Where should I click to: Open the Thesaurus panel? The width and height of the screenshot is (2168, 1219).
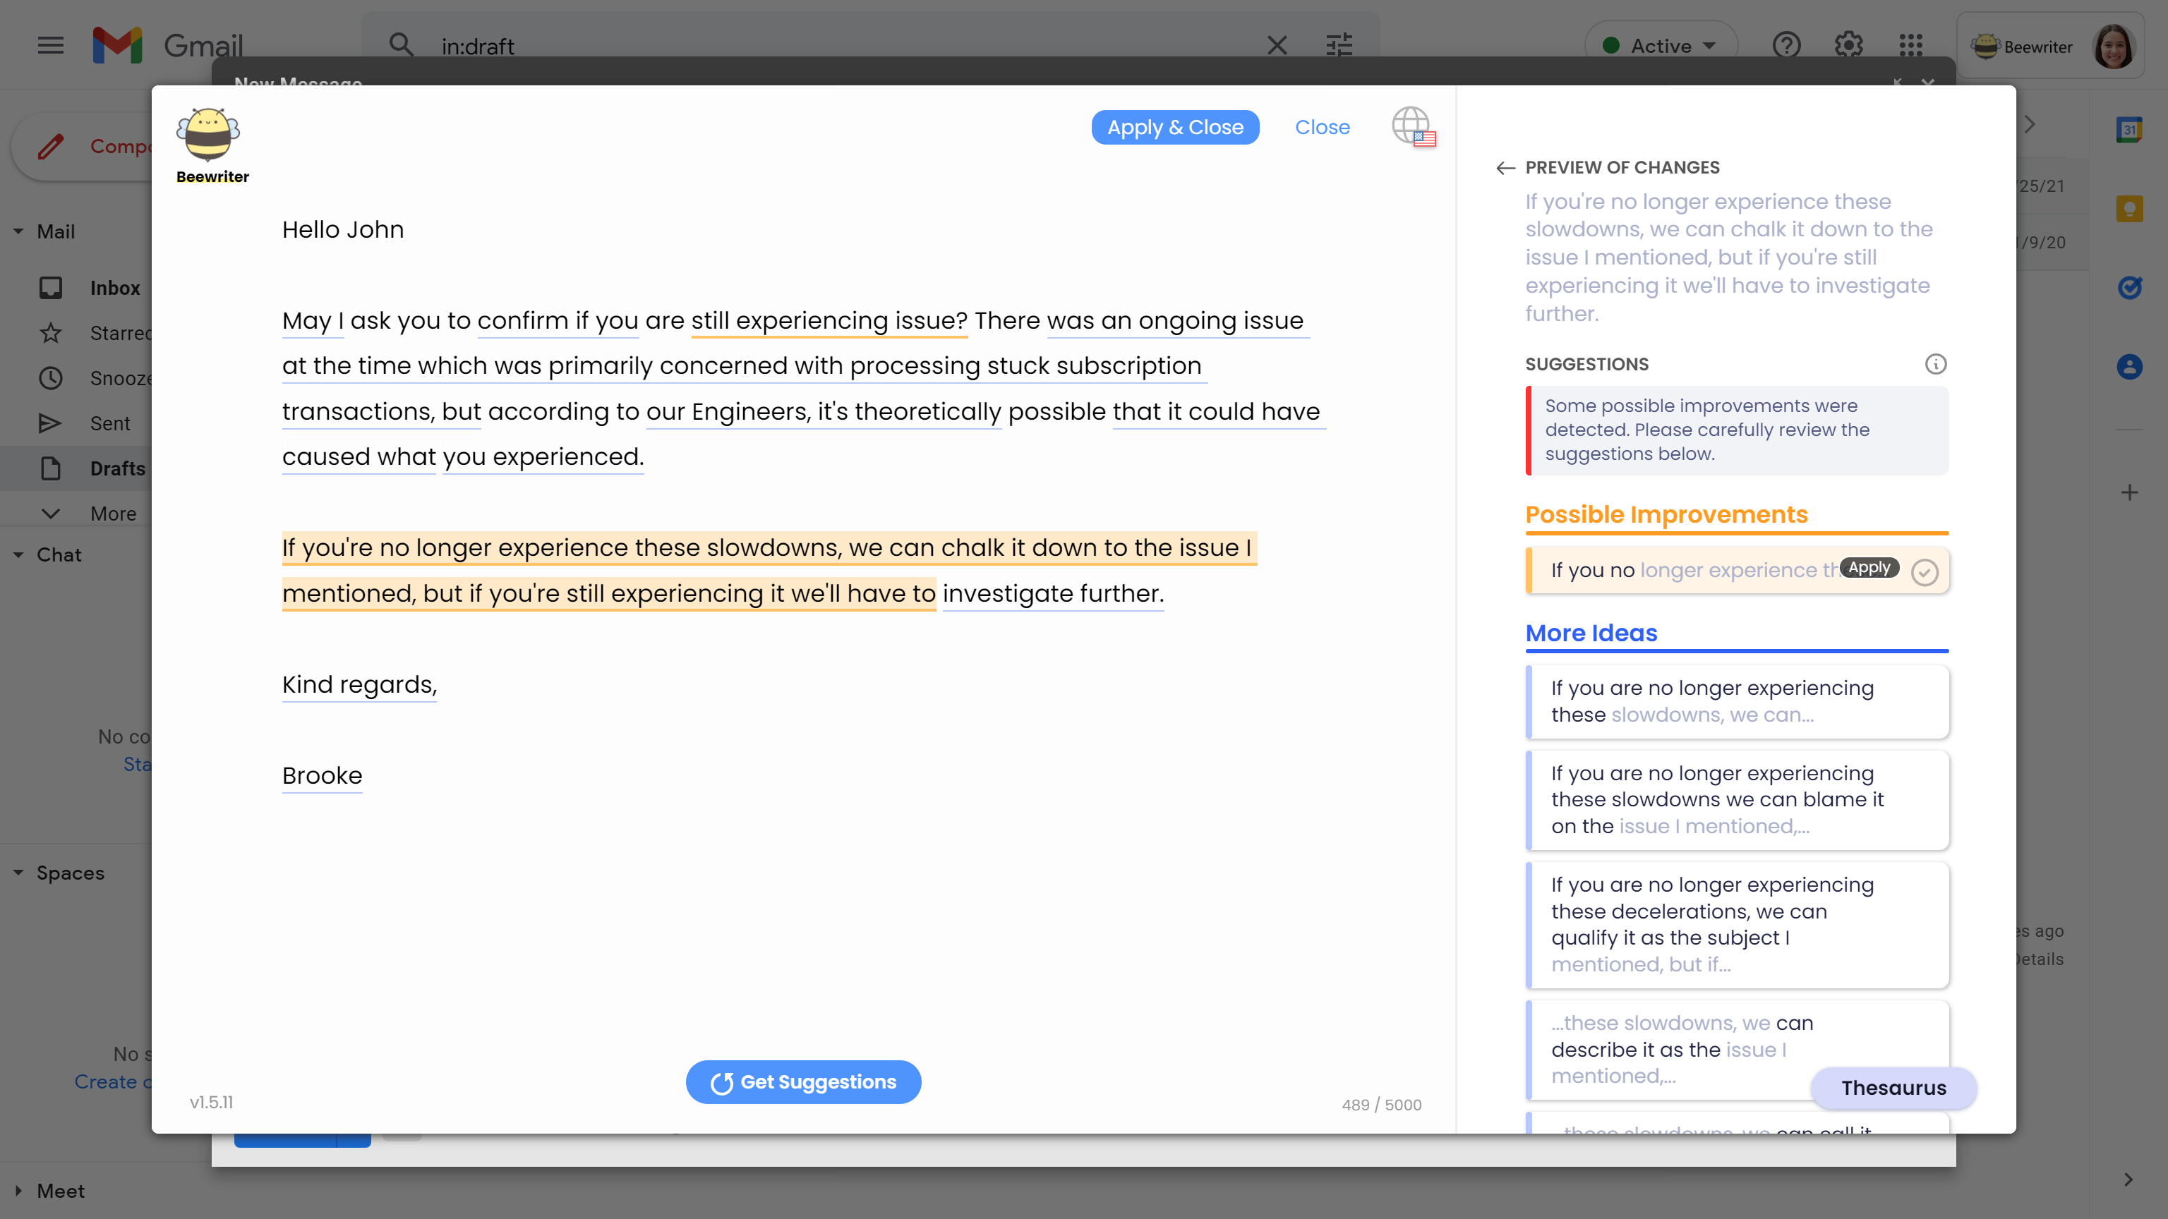coord(1893,1088)
